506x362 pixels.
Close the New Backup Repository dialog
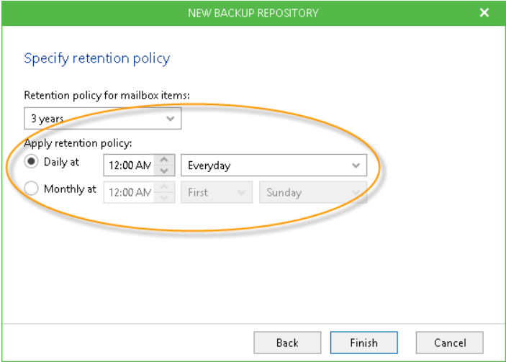484,12
